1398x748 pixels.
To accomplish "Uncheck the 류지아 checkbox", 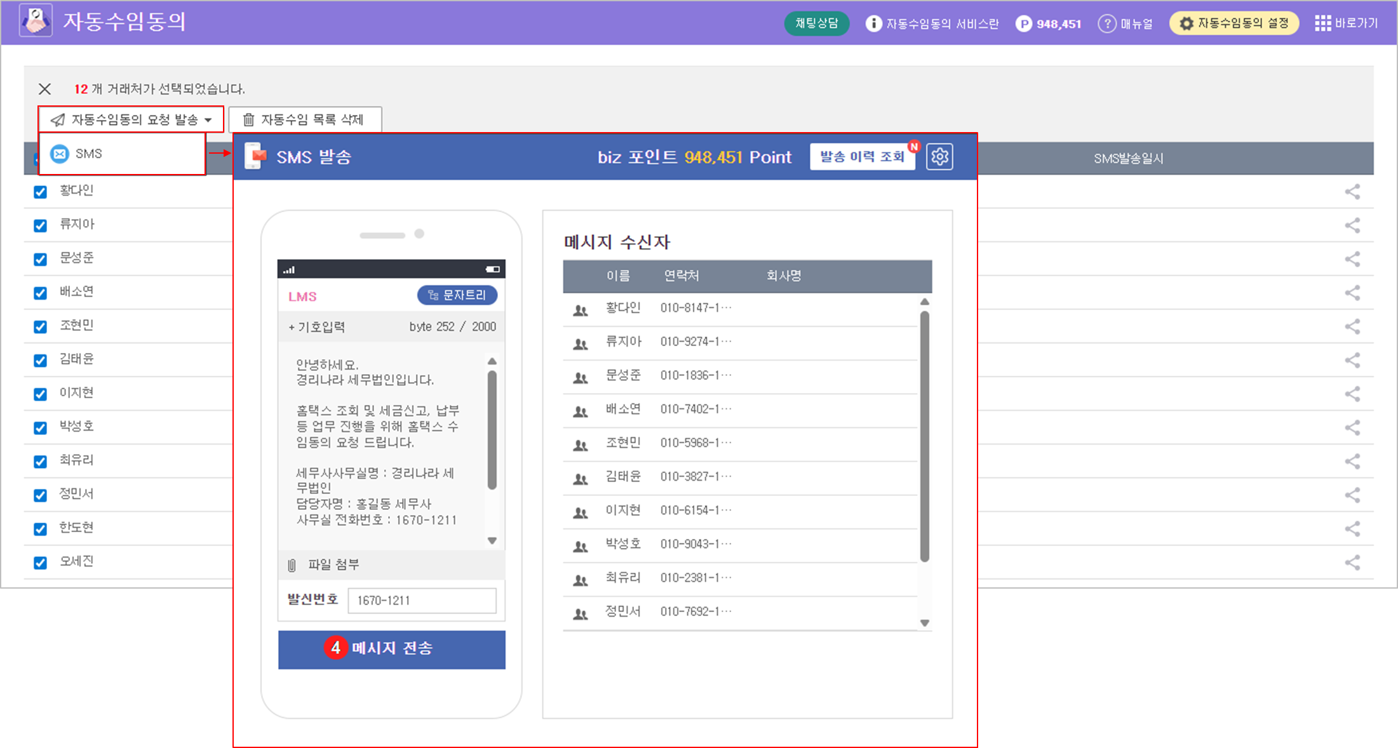I will (x=40, y=225).
